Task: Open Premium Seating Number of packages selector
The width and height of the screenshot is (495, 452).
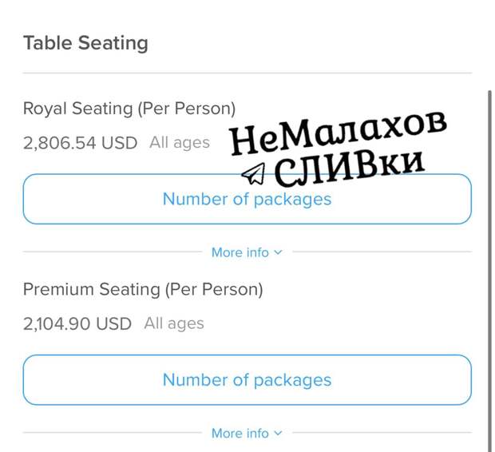Action: coord(247,379)
